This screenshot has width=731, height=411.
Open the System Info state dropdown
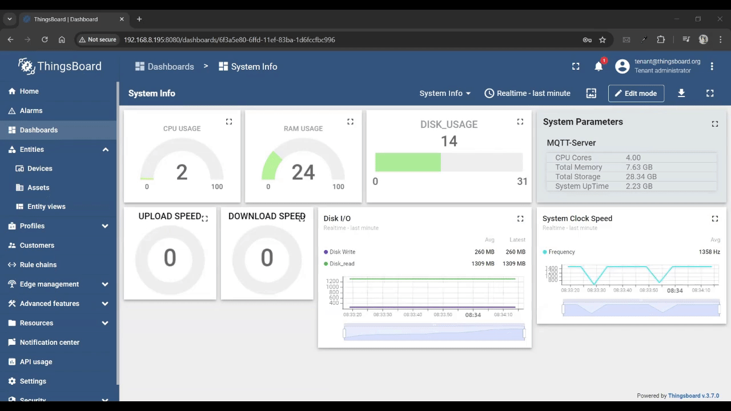(445, 93)
